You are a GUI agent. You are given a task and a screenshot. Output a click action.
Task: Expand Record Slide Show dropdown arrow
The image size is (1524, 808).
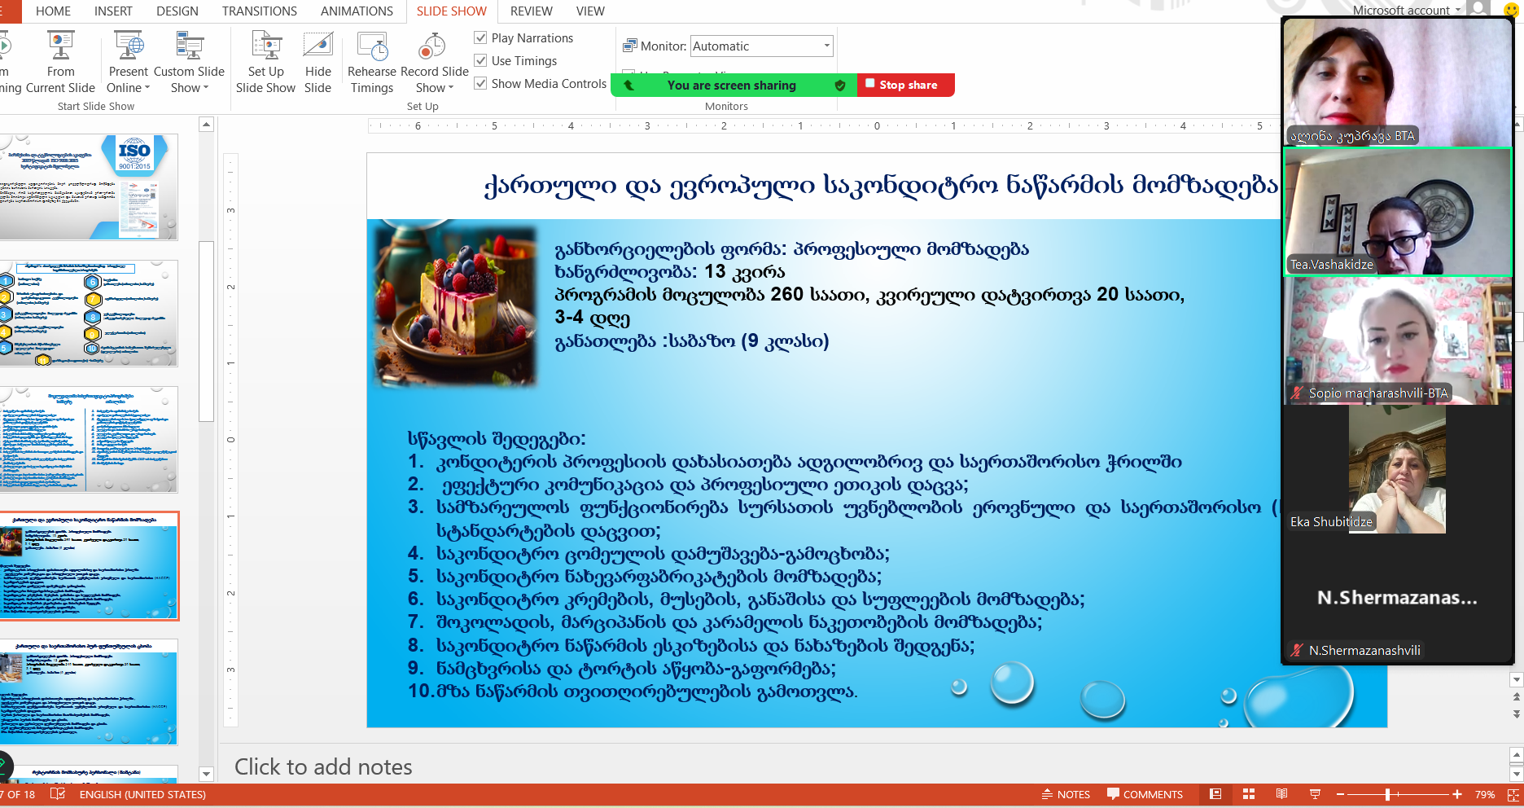(x=451, y=88)
